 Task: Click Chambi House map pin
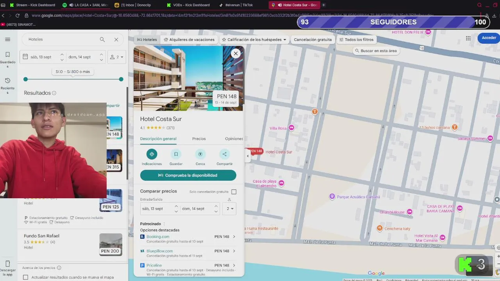coord(409,212)
